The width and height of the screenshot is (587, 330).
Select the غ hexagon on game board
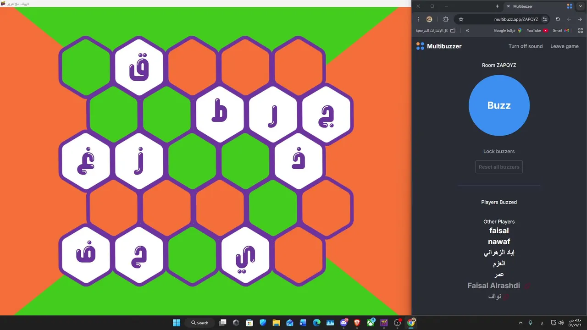pos(86,161)
